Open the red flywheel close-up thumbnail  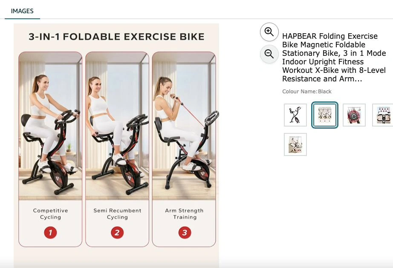[x=354, y=115]
